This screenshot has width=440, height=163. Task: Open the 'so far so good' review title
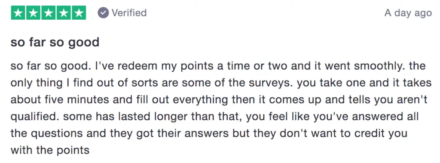[x=55, y=42]
